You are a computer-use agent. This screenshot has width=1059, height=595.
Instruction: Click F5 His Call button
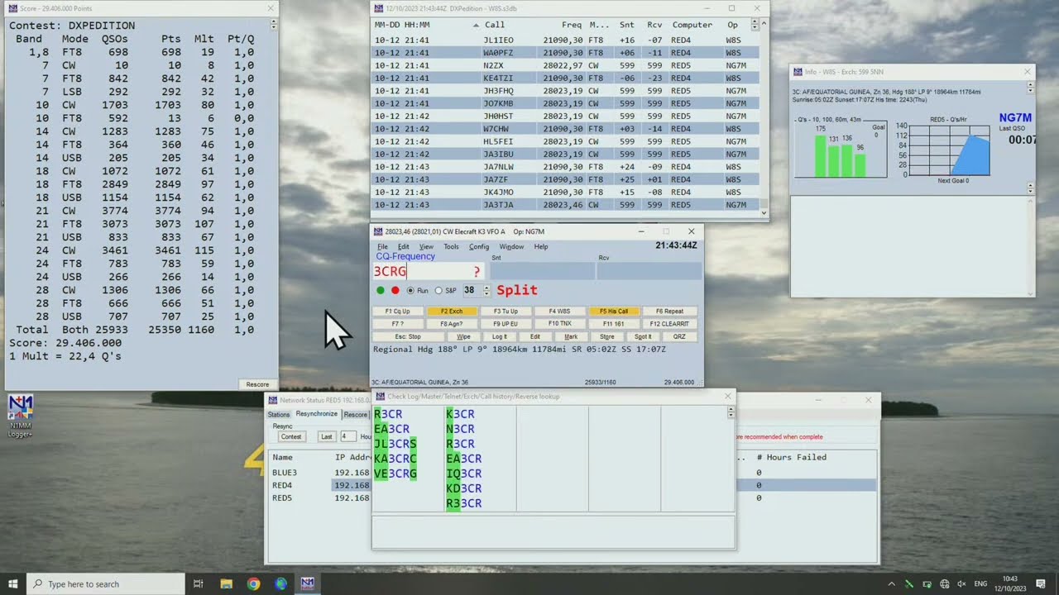[x=614, y=312]
